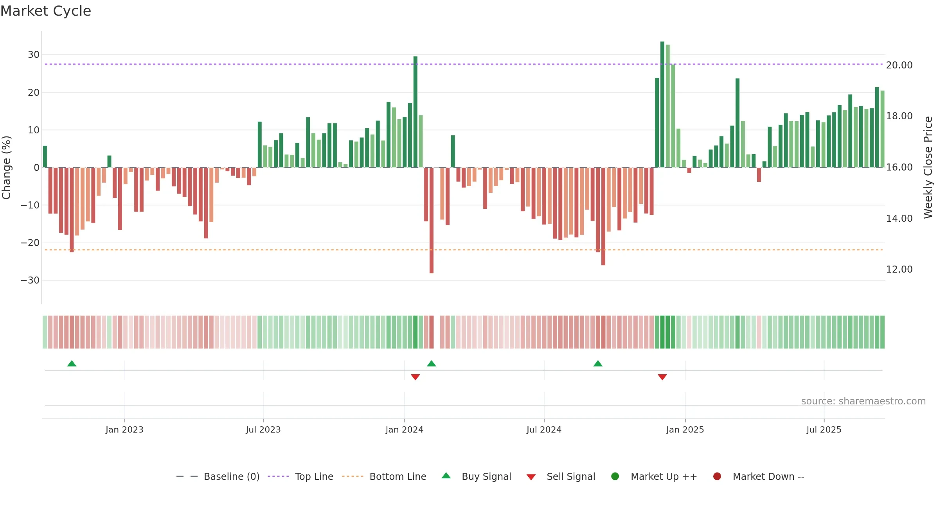The width and height of the screenshot is (939, 528).
Task: Click the 12.00 price axis label
Action: 899,269
